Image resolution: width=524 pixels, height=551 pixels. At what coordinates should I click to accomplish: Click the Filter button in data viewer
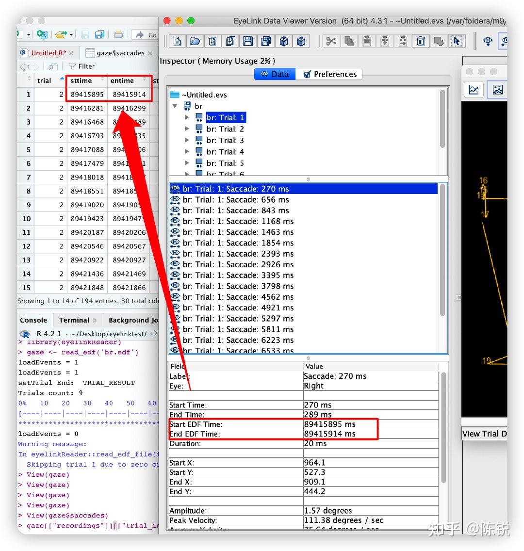tap(82, 66)
